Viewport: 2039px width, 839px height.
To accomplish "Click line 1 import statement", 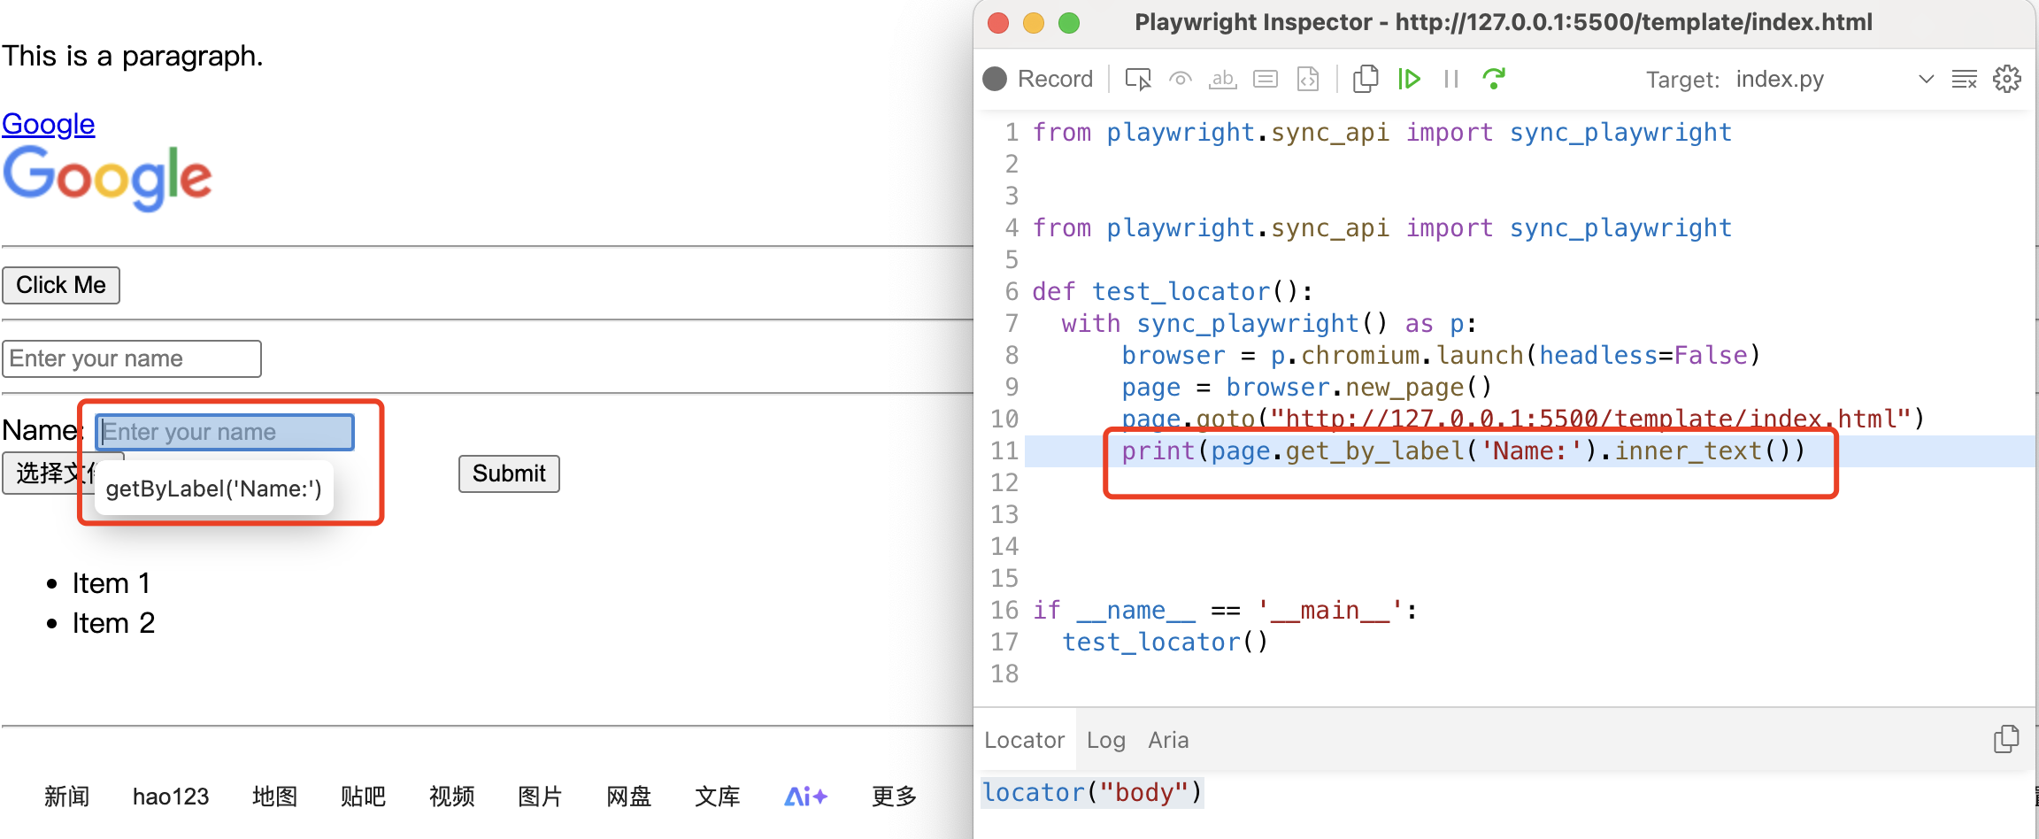I will (1382, 133).
